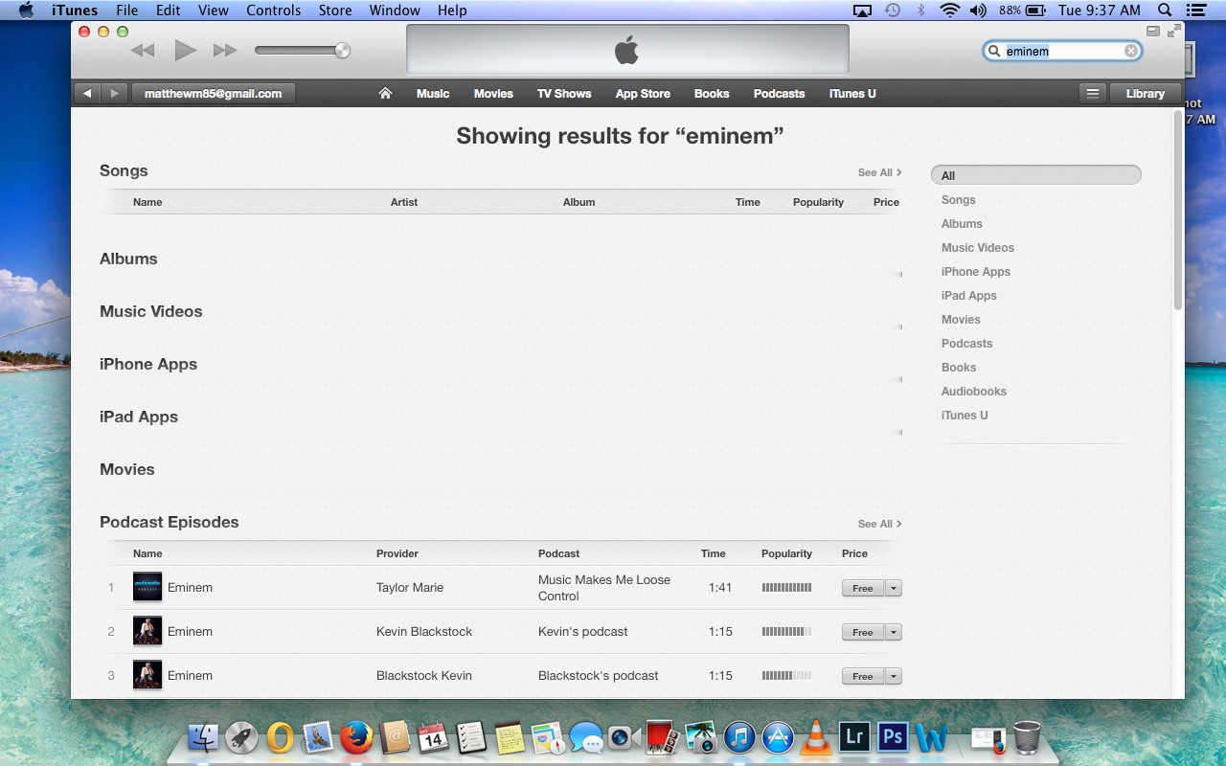Filter results by Audiobooks in sidebar
This screenshot has width=1226, height=766.
coord(974,391)
